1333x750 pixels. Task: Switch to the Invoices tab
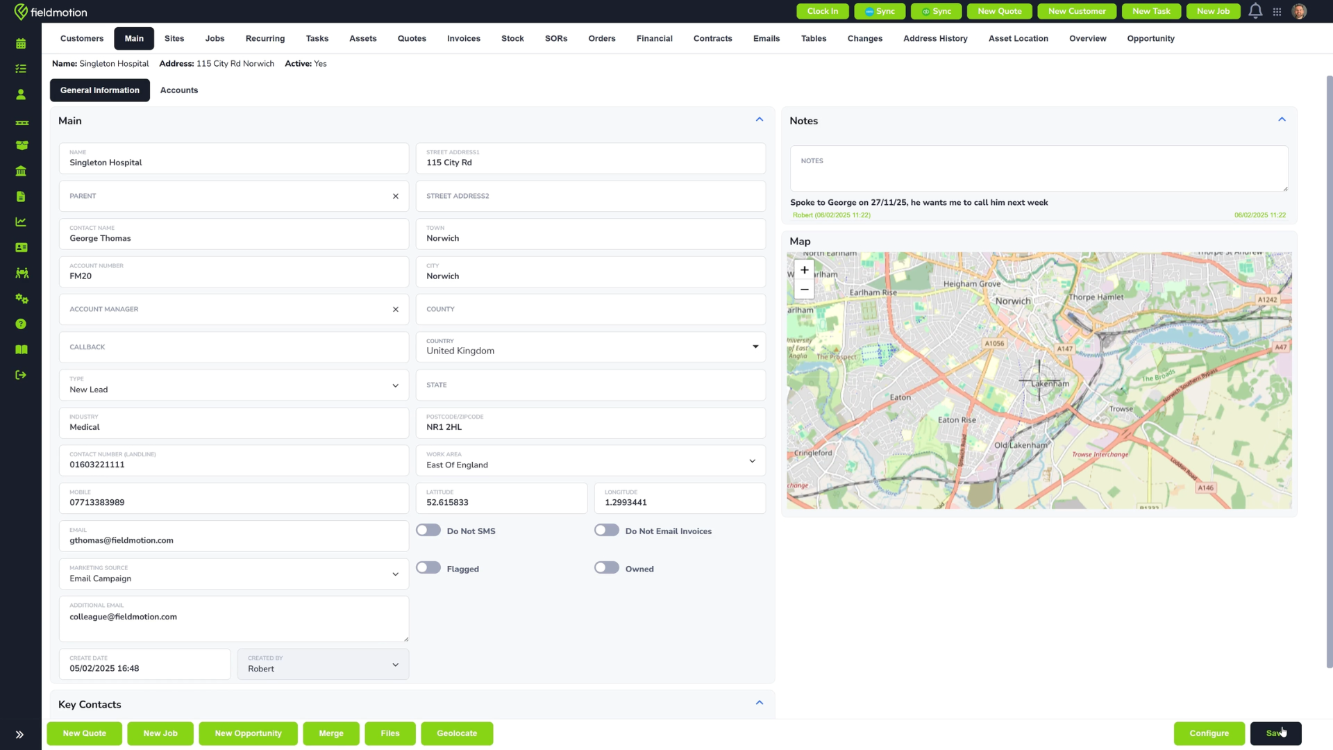coord(464,38)
